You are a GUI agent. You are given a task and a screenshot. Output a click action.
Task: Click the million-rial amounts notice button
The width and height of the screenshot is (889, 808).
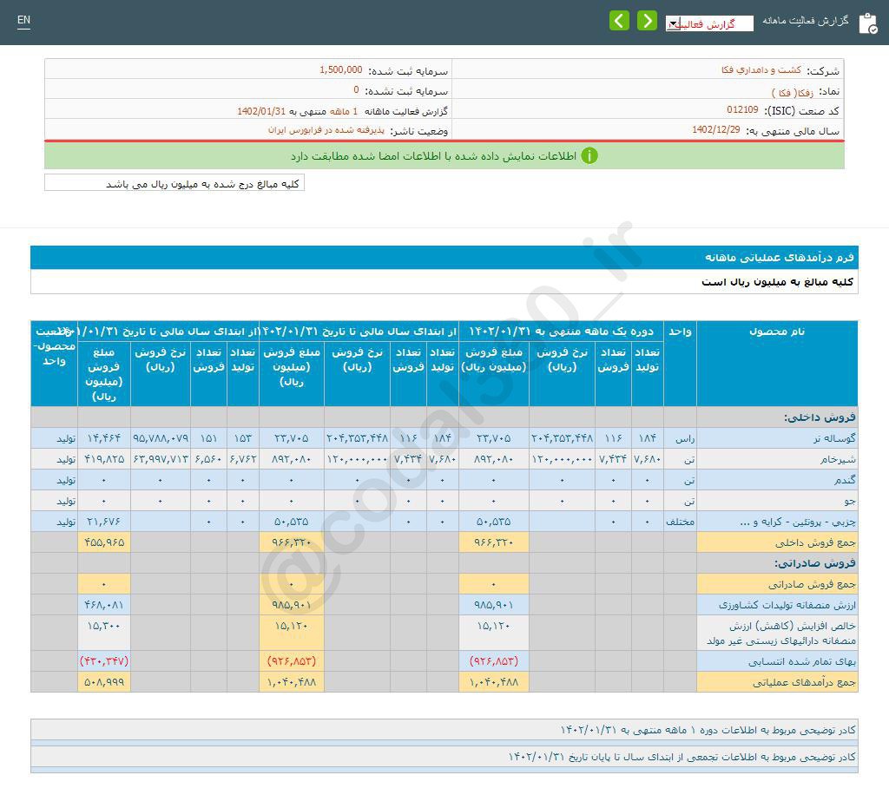pyautogui.click(x=174, y=183)
